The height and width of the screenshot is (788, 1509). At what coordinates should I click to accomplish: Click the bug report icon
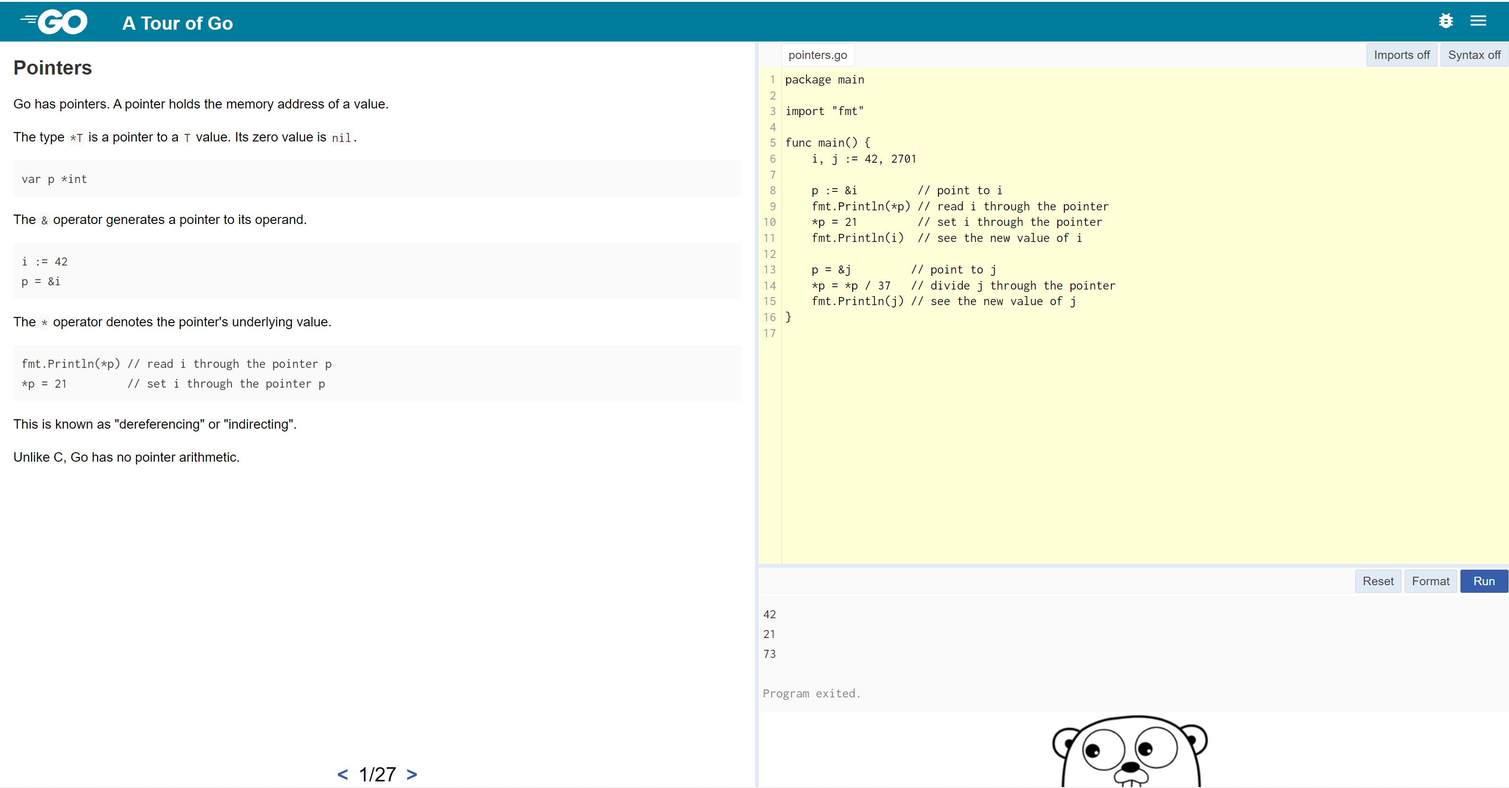(x=1445, y=21)
